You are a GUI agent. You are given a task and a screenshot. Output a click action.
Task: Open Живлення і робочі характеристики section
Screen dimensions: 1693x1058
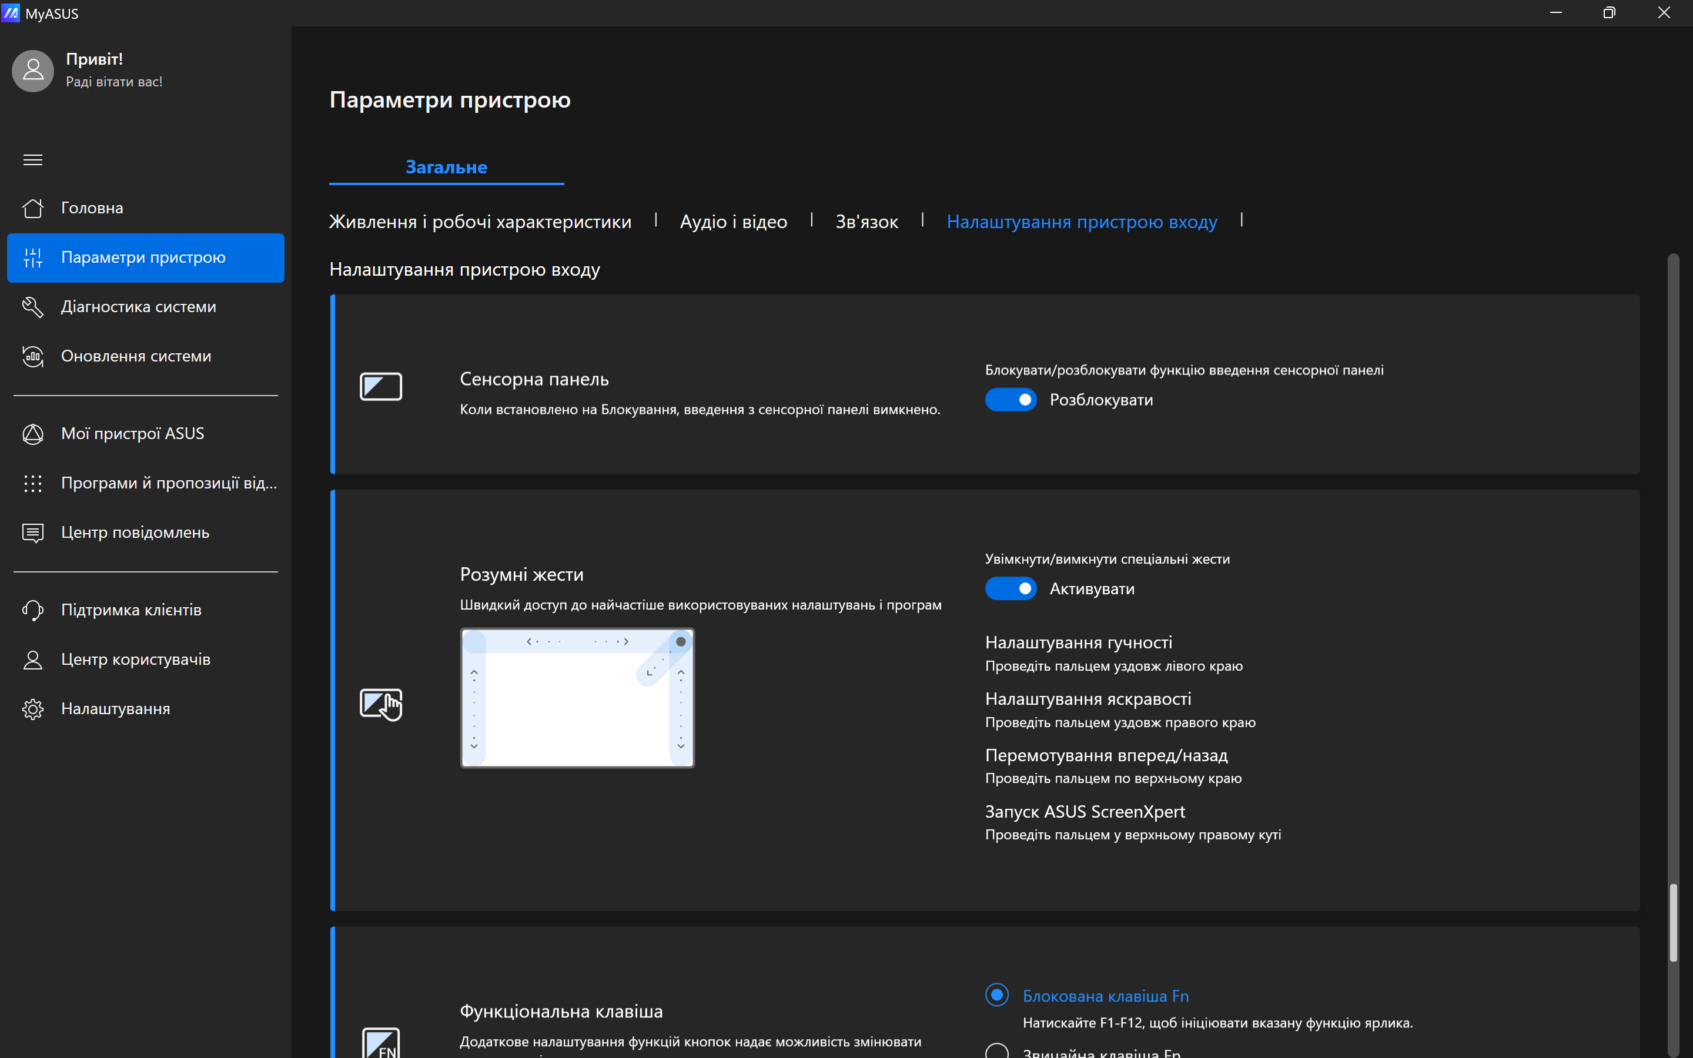(480, 222)
